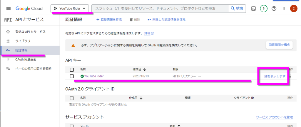Open the YouTube Rider API key link
Viewport: 301px width, 127px height.
(94, 76)
